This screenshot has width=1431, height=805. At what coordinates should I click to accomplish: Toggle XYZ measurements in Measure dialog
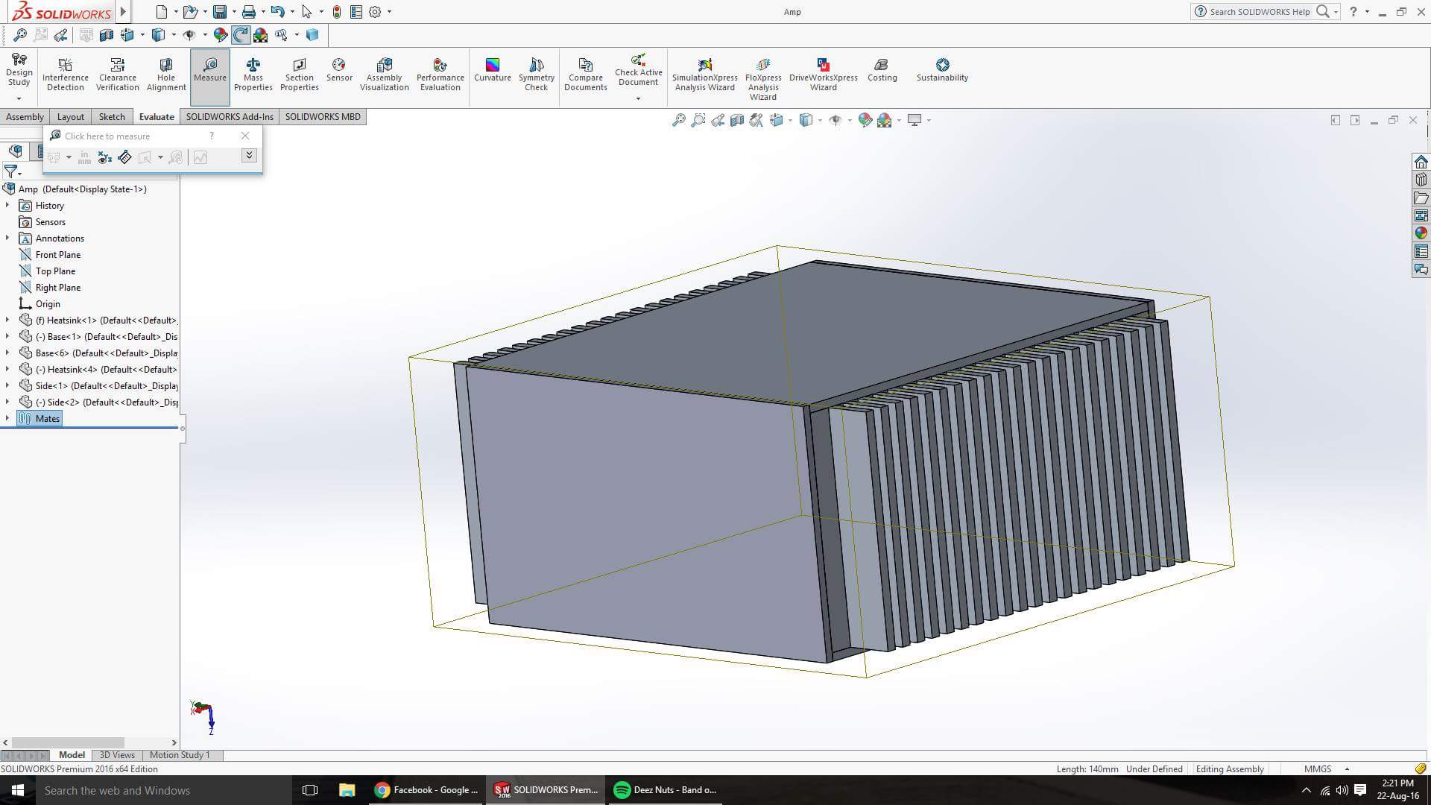pyautogui.click(x=105, y=157)
